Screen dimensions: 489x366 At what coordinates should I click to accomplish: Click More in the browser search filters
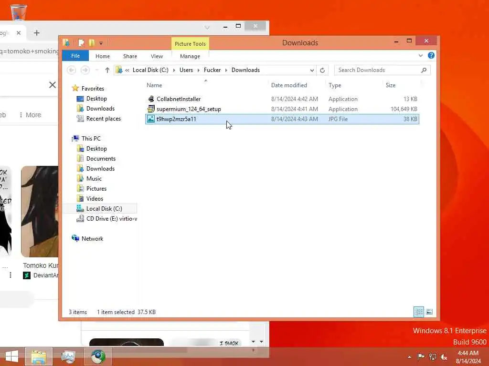click(x=30, y=115)
